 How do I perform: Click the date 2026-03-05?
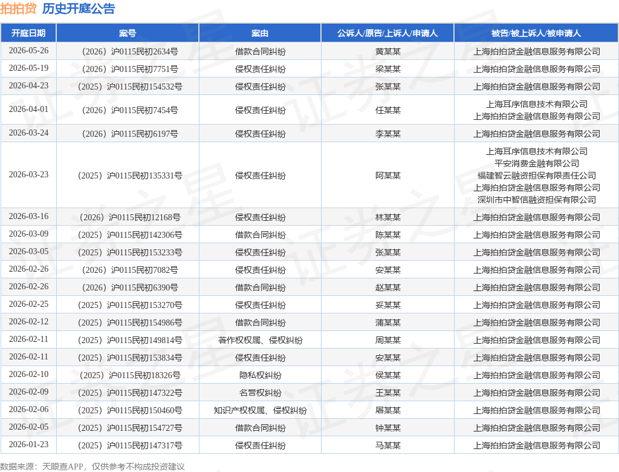pos(28,251)
